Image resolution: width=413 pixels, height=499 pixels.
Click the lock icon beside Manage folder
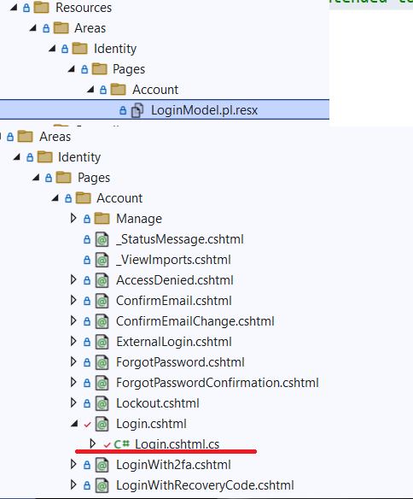(x=87, y=219)
